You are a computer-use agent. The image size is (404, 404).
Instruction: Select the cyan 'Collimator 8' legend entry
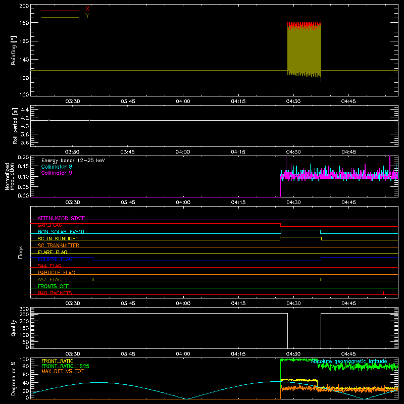[x=57, y=167]
